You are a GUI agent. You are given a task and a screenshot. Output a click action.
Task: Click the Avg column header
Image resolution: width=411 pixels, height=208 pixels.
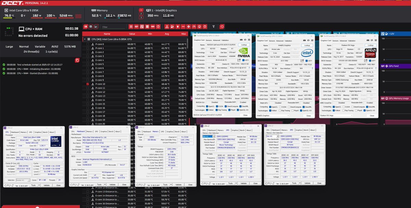[x=166, y=34]
